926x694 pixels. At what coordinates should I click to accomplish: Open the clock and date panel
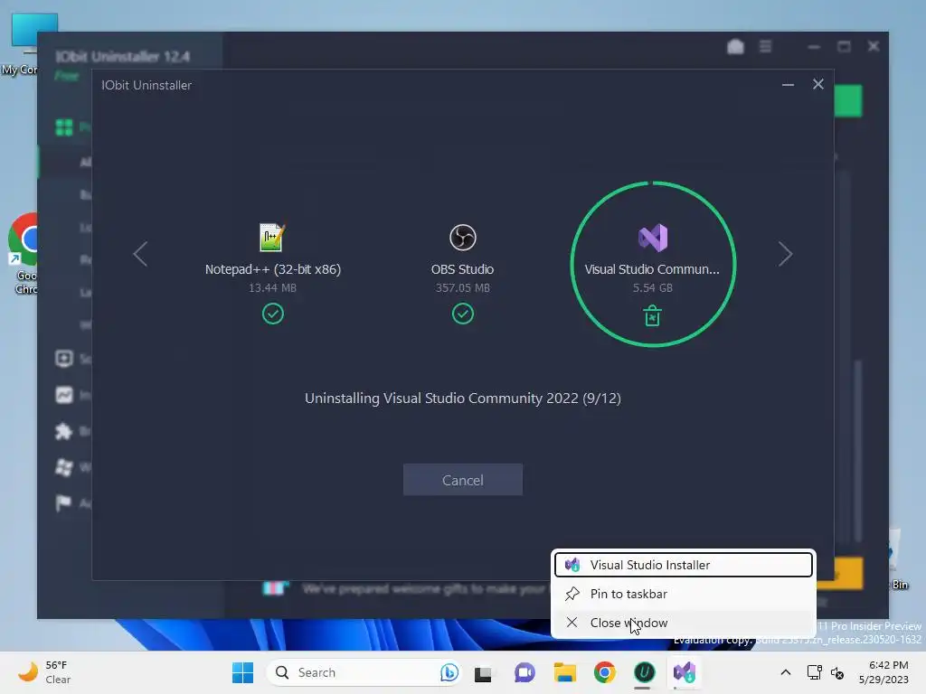(x=883, y=672)
